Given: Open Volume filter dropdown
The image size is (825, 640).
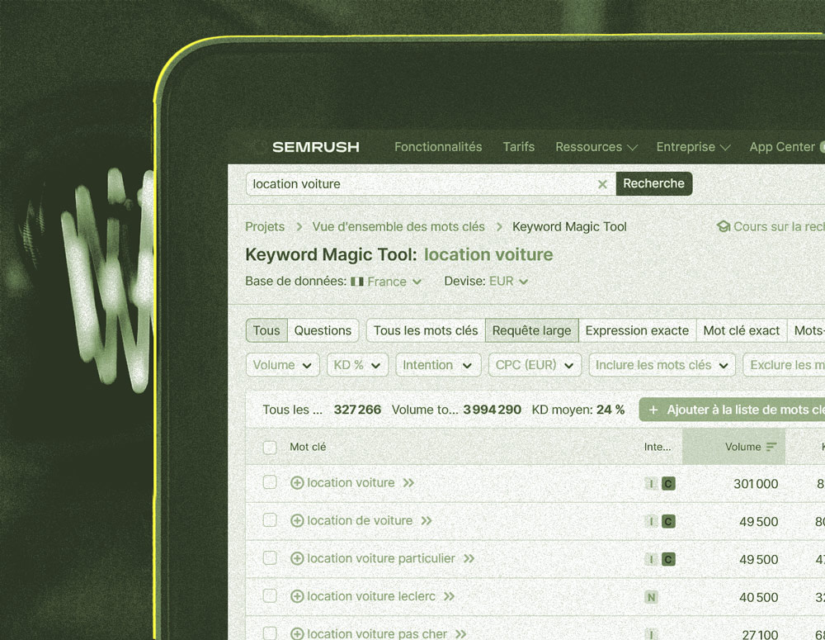Looking at the screenshot, I should [x=282, y=365].
